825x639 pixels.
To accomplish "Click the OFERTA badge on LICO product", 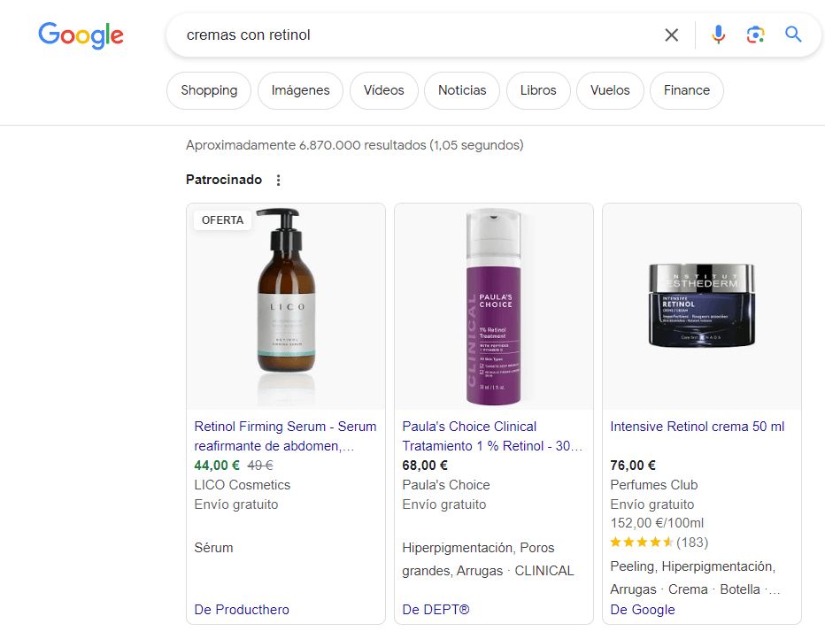I will coord(222,220).
